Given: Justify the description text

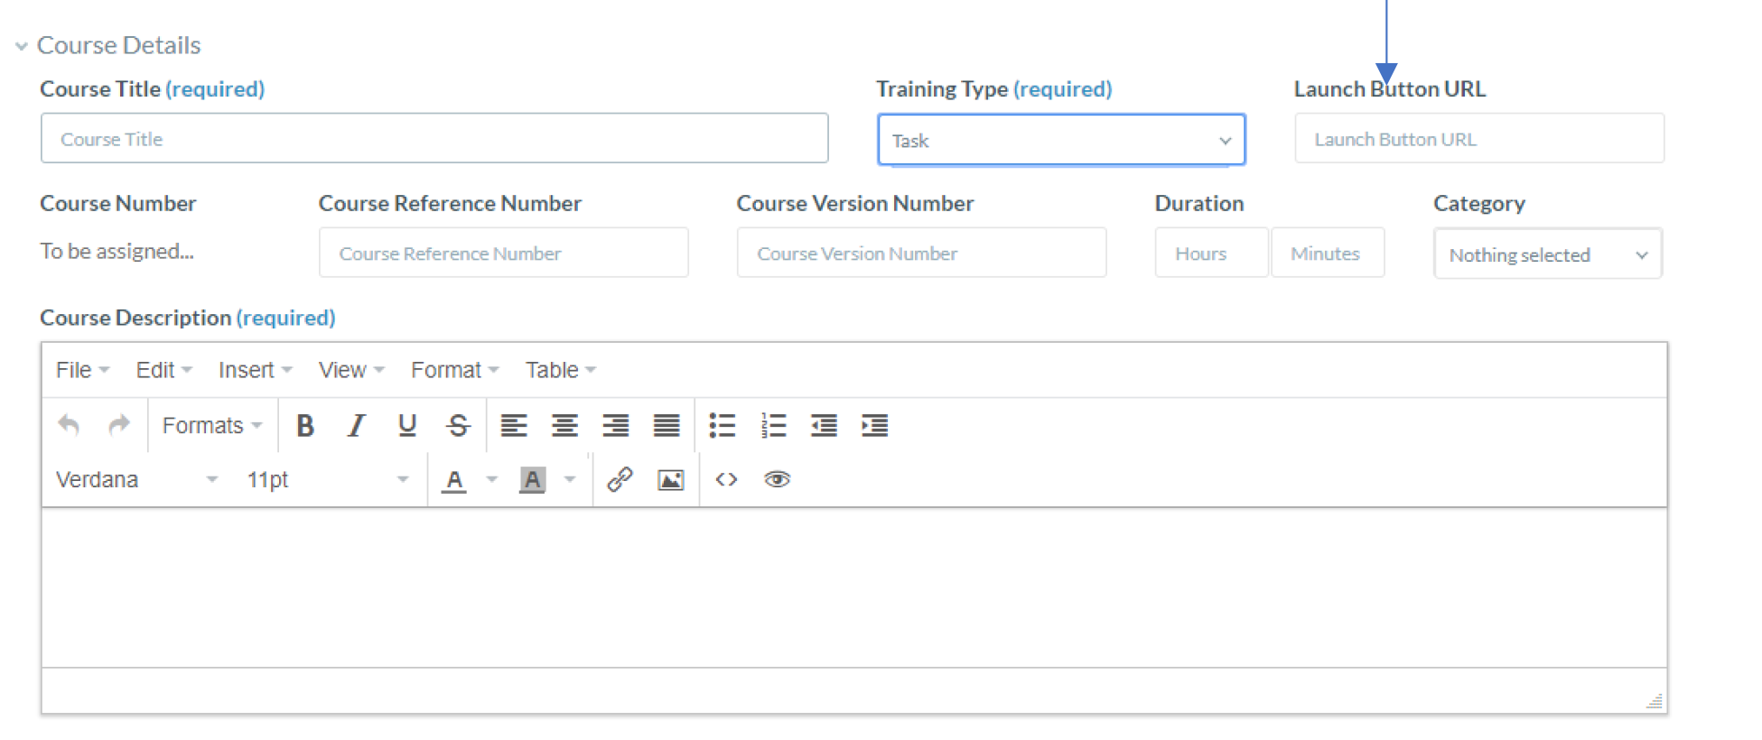Looking at the screenshot, I should 667,425.
